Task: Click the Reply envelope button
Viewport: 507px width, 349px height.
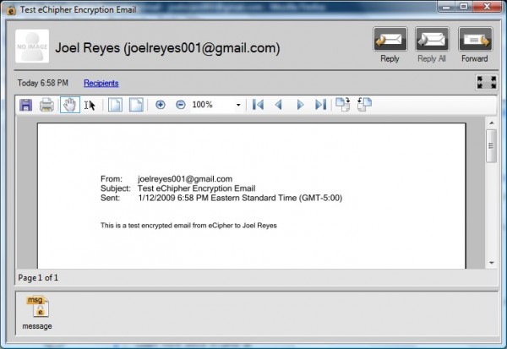Action: (x=390, y=39)
